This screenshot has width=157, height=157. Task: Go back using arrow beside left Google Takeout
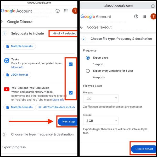click(2, 22)
